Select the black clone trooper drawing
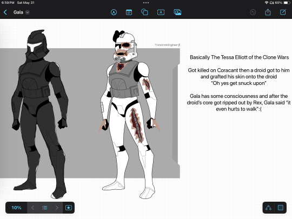292x219 pixels. (x=39, y=114)
